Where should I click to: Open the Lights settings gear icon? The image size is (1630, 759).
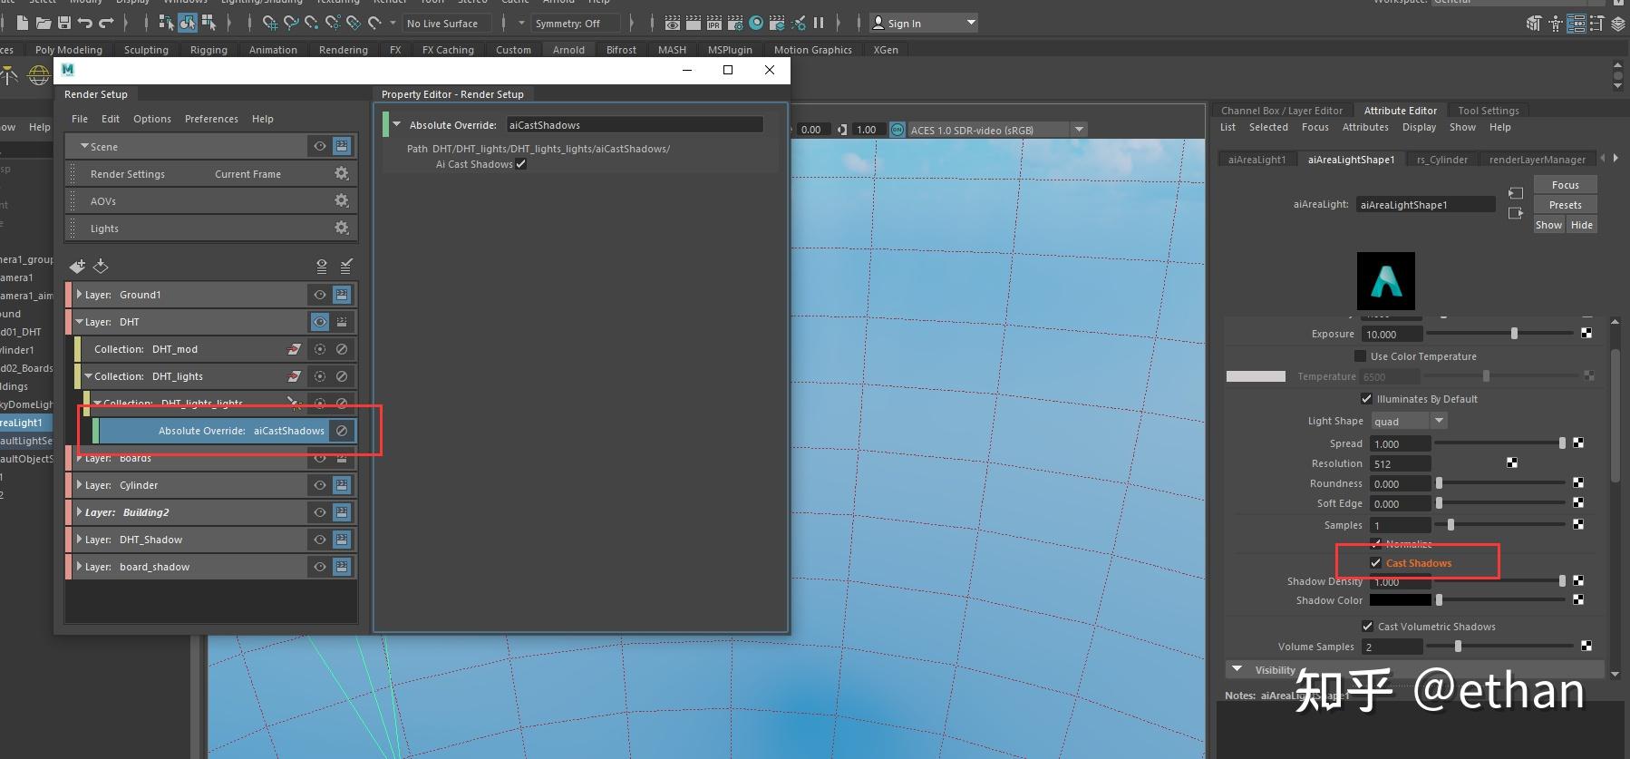(x=342, y=228)
